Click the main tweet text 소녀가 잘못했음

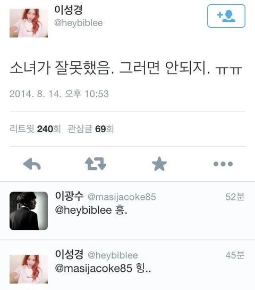point(62,68)
